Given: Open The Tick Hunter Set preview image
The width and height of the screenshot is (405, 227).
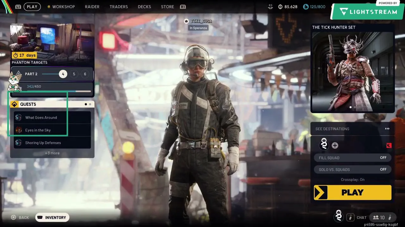Looking at the screenshot, I should [x=352, y=72].
